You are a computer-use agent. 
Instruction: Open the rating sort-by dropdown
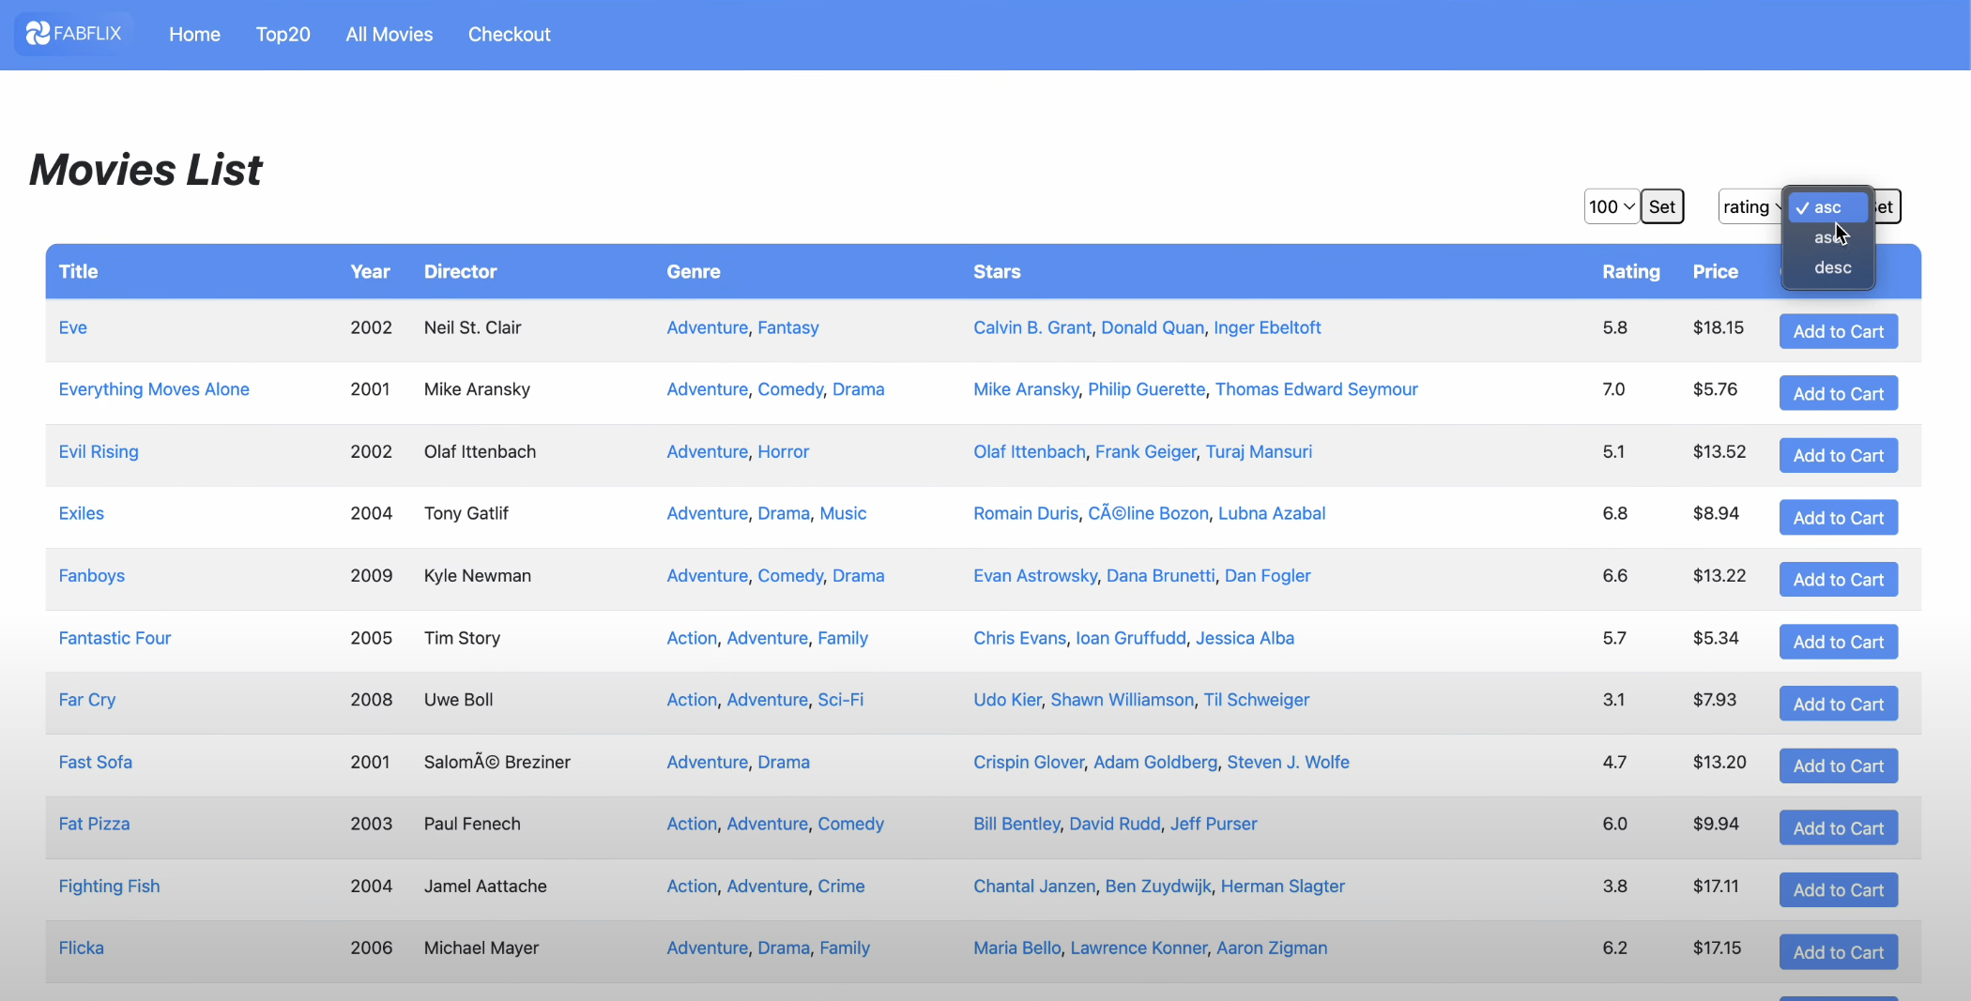[x=1751, y=206]
